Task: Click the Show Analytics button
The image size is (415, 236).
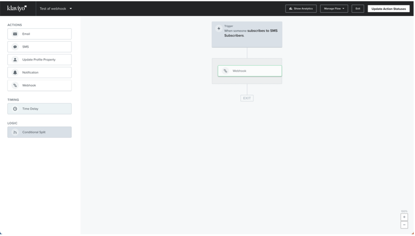Action: click(x=301, y=9)
